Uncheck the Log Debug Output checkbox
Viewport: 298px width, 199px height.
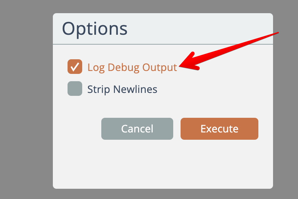(x=75, y=67)
